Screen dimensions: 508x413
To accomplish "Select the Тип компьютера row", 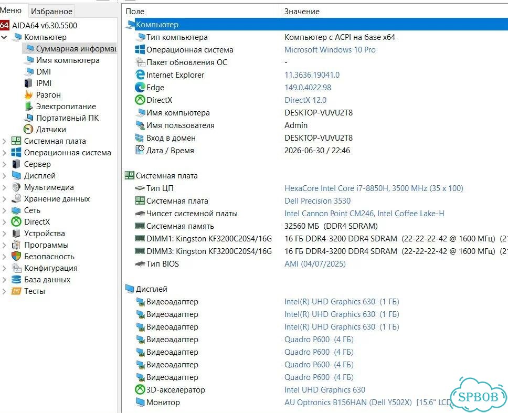I will [x=315, y=37].
